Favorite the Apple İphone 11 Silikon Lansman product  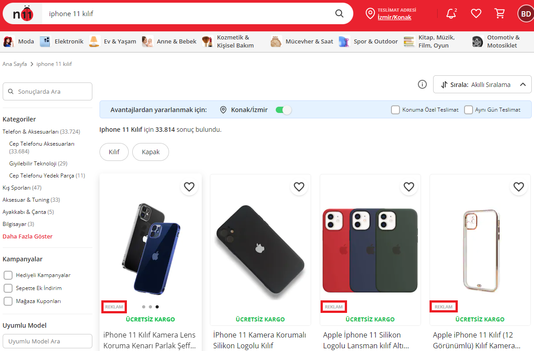pyautogui.click(x=408, y=186)
